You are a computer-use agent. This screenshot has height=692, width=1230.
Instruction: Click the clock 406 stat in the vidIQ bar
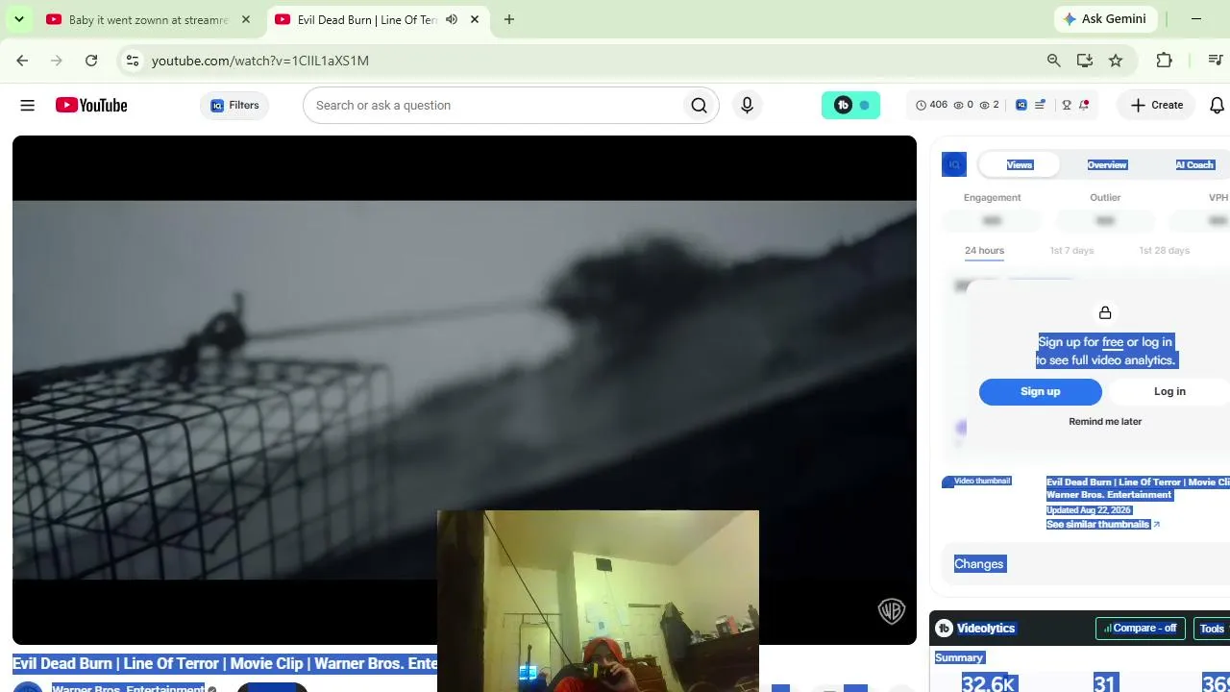[x=931, y=106]
